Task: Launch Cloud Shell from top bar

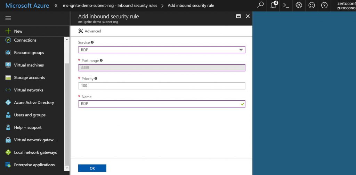Action: coord(286,5)
